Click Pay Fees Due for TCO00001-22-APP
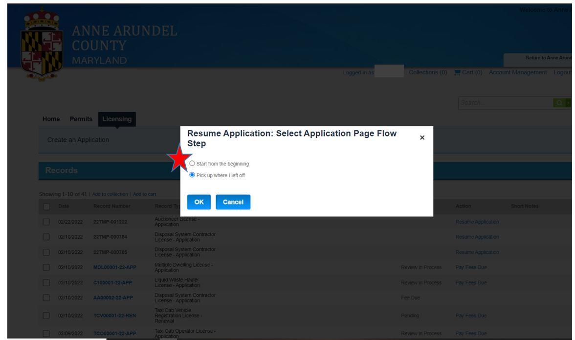The width and height of the screenshot is (575, 340). [471, 334]
